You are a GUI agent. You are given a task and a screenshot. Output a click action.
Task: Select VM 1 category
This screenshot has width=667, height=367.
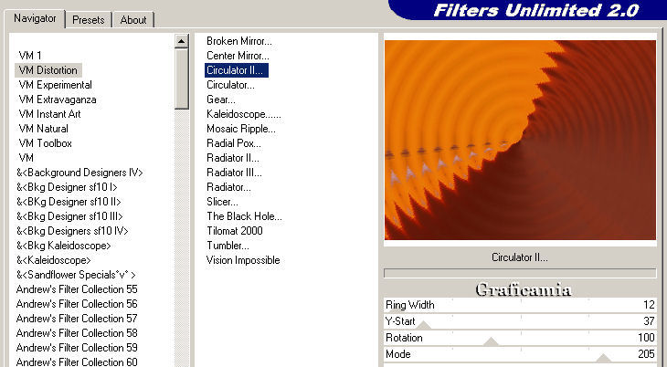pyautogui.click(x=30, y=56)
